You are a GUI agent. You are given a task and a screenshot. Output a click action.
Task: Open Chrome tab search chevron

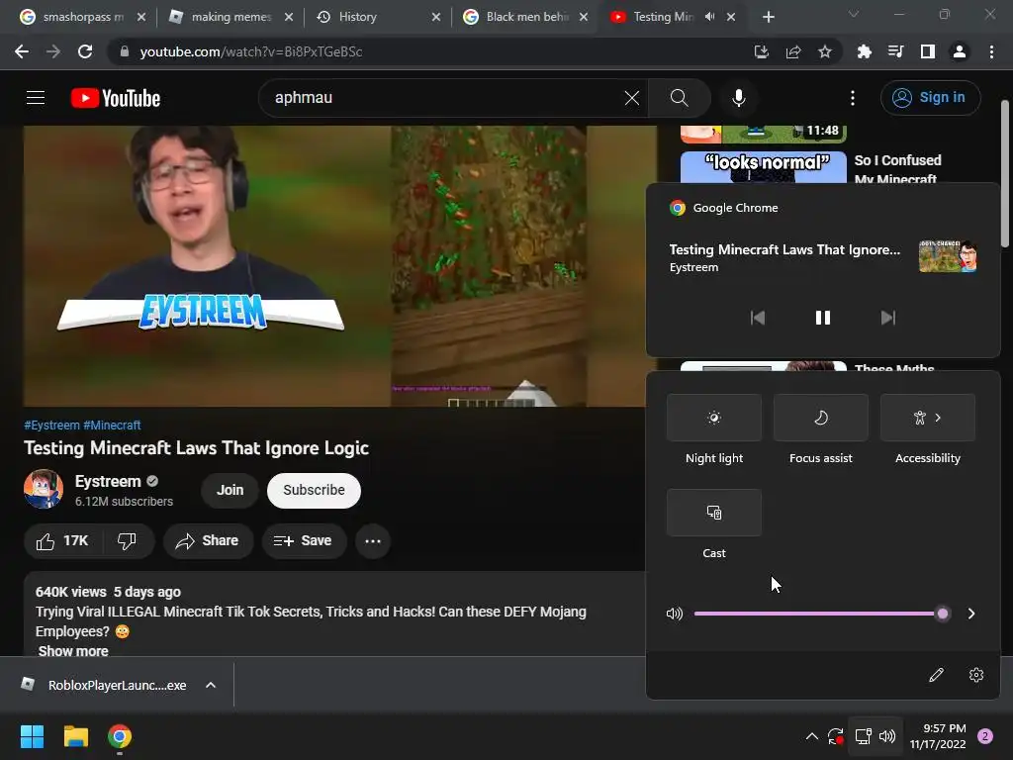854,14
